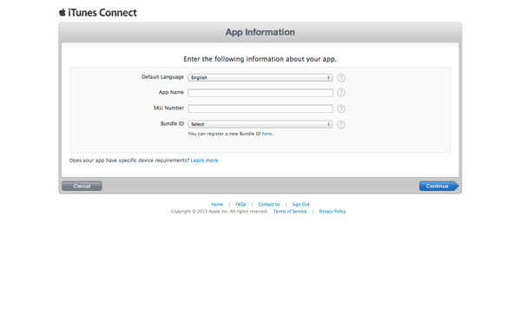
Task: Open Privacy Policy link
Action: (333, 212)
